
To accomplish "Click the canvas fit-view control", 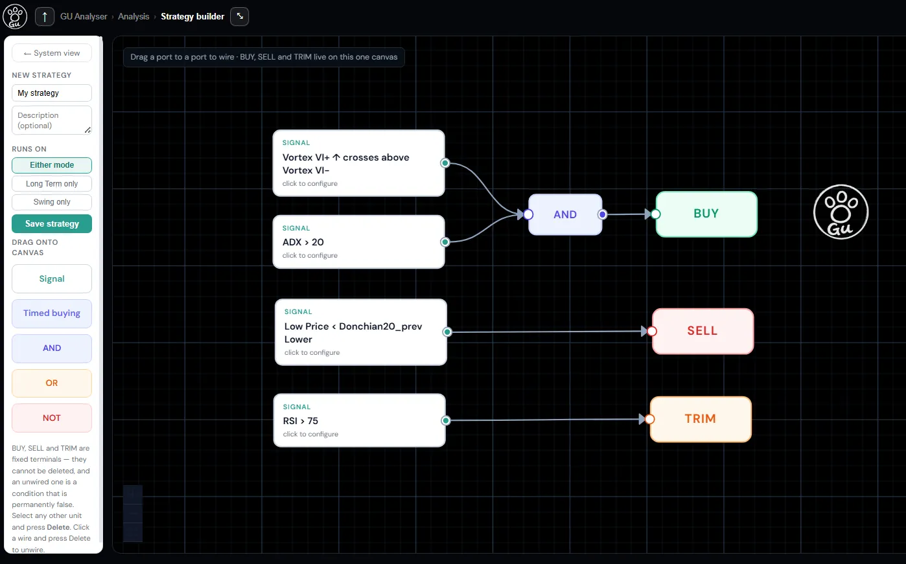I will point(133,531).
